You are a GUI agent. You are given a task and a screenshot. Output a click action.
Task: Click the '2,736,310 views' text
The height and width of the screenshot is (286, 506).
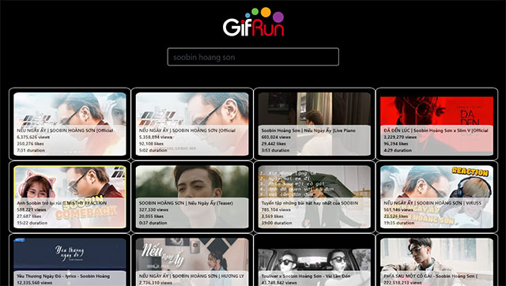[156, 283]
